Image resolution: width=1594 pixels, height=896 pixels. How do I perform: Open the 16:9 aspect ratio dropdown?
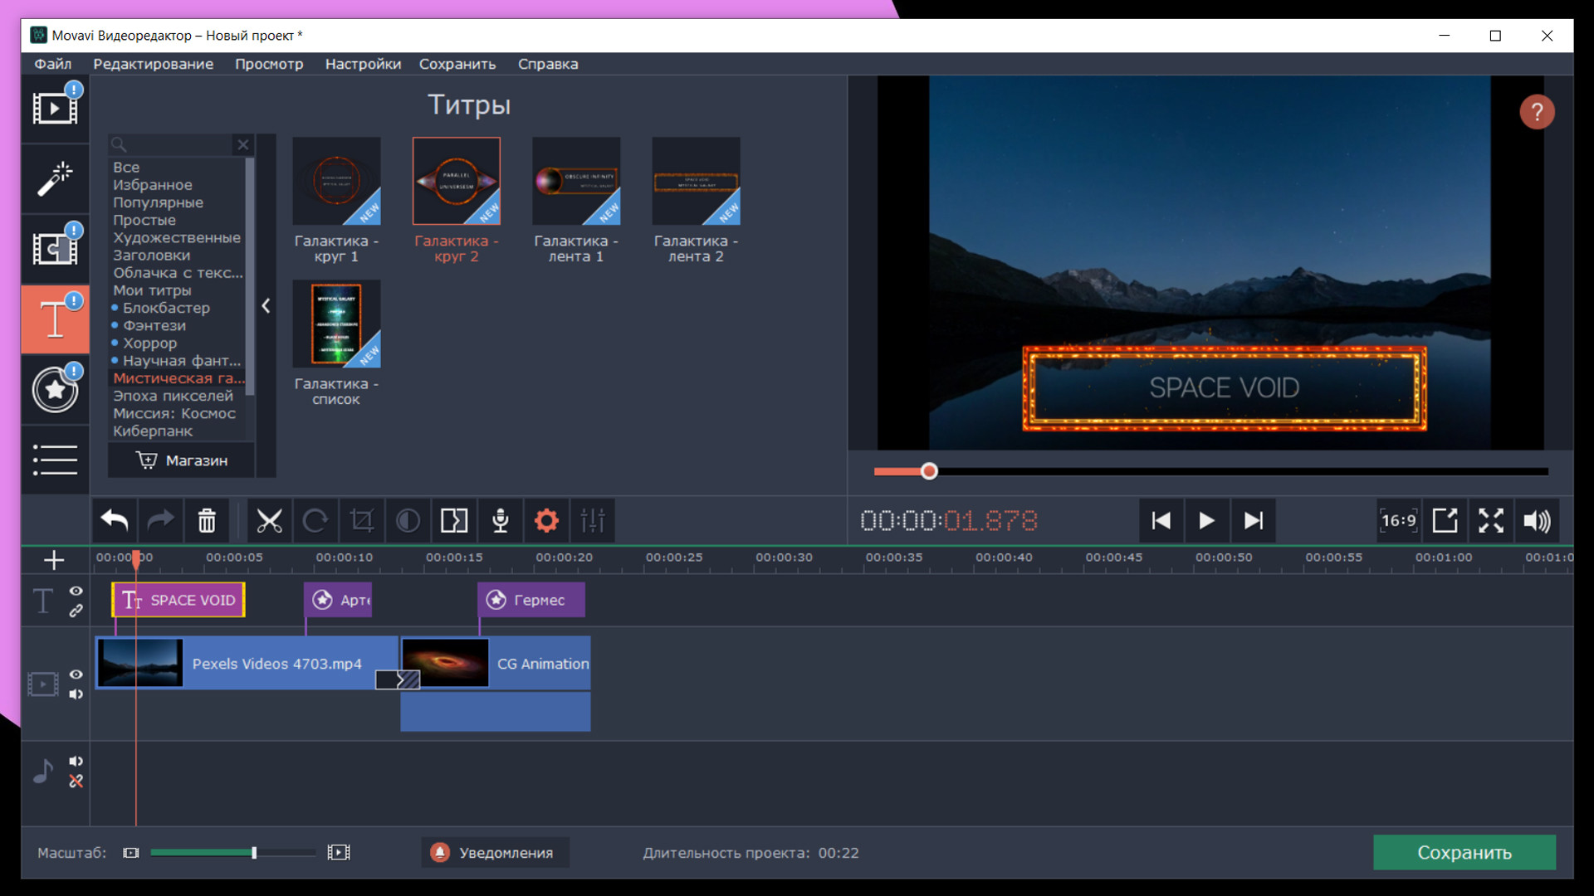1398,521
